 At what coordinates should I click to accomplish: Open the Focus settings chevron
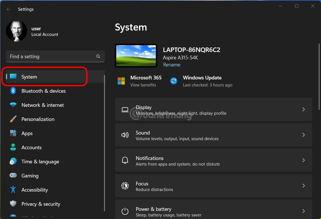(x=303, y=186)
